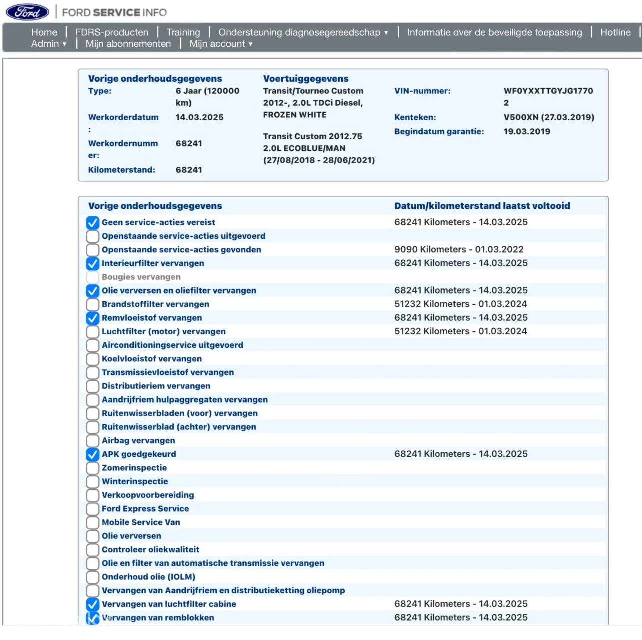Click license plate V500XN (27.03.2019)
Viewport: 642px width, 640px height.
(549, 117)
